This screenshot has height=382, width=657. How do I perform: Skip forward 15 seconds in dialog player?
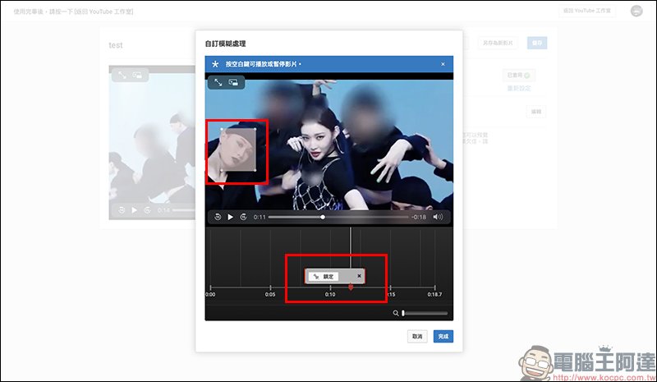point(243,217)
